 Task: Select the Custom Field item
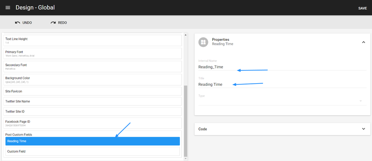click(92, 151)
